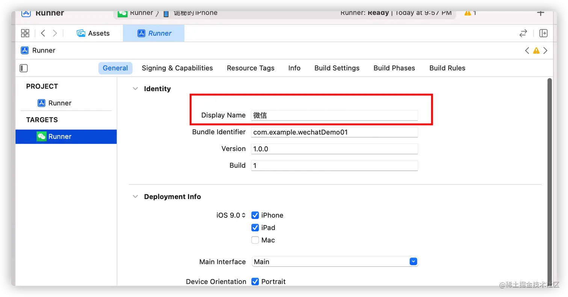Open the Resource Tags tab
The image size is (568, 297).
[x=251, y=68]
